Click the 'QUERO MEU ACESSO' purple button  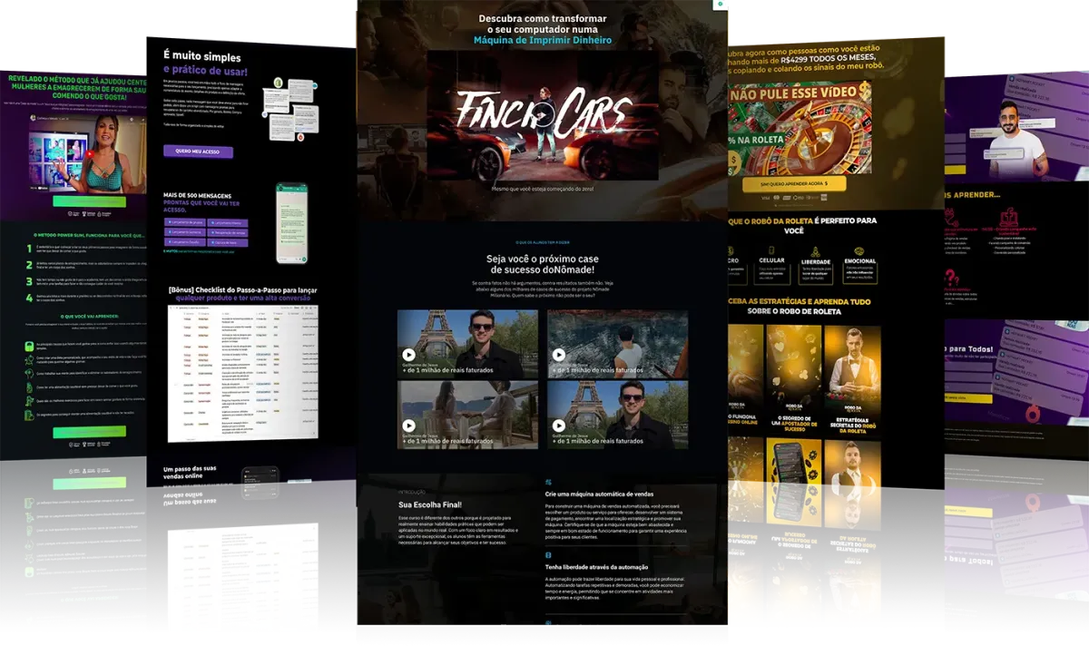click(x=198, y=152)
